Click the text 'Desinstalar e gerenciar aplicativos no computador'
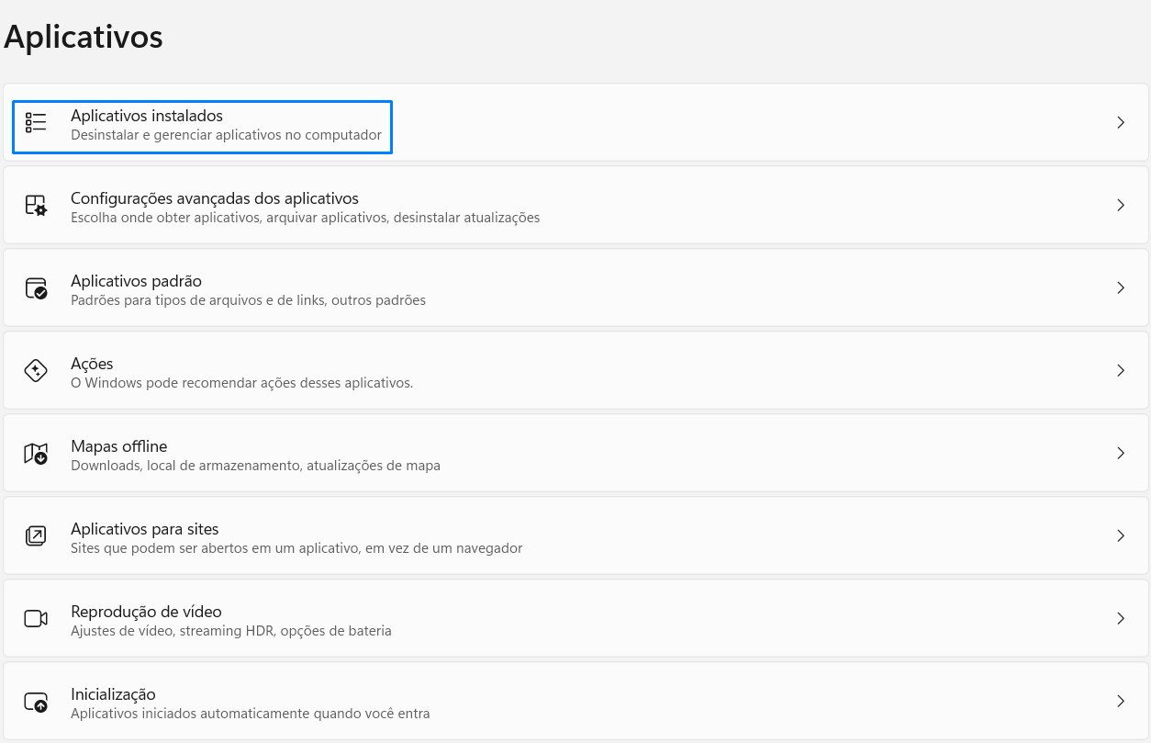Image resolution: width=1151 pixels, height=743 pixels. click(x=226, y=135)
